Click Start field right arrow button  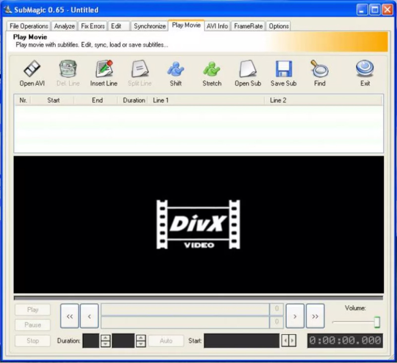pyautogui.click(x=292, y=341)
